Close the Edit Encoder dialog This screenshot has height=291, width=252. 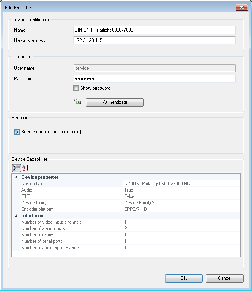242,8
